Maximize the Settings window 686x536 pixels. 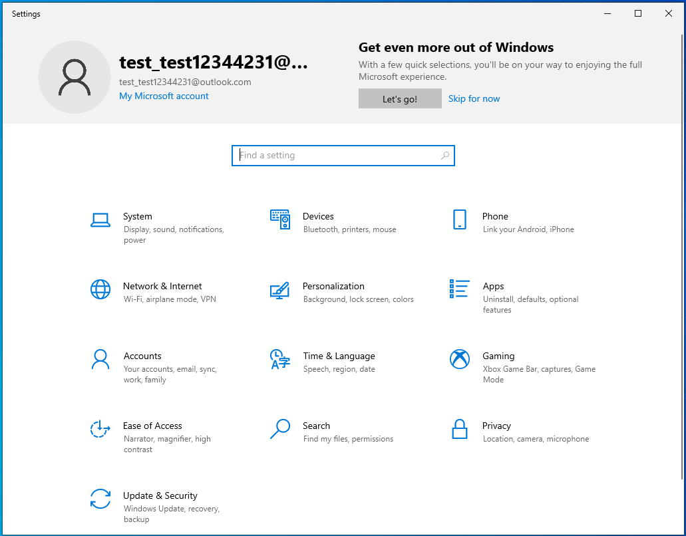pyautogui.click(x=638, y=13)
